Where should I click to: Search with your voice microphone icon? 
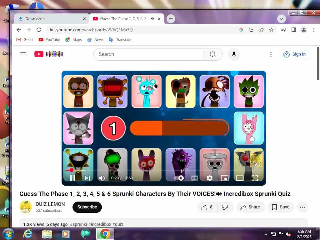coord(234,54)
